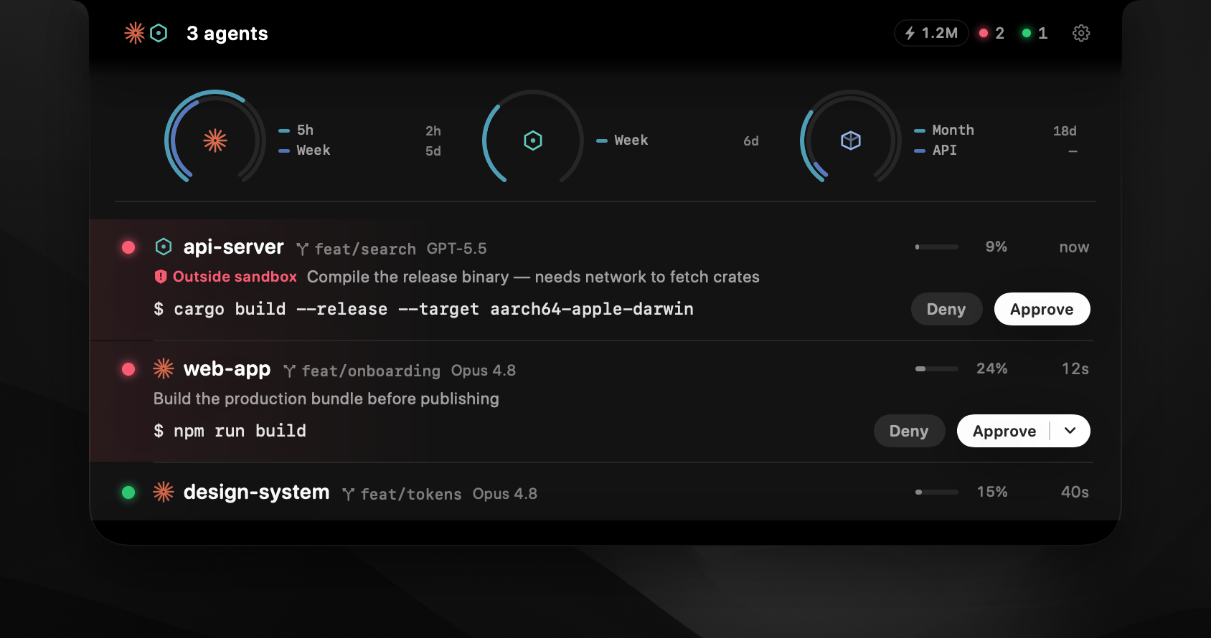Click the feat/tokens branch label
1211x638 pixels.
point(411,494)
